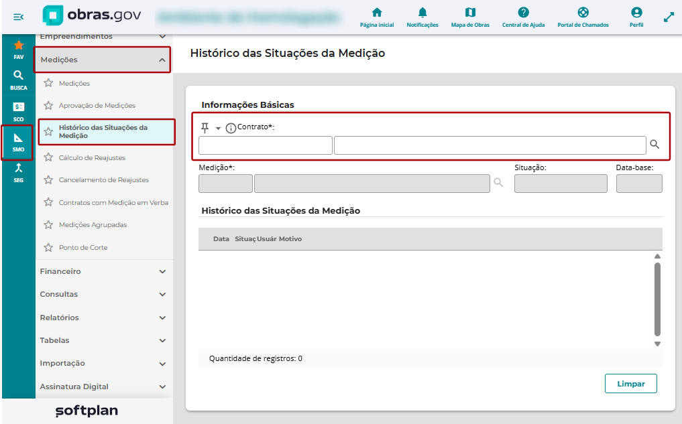Viewport: 682px width, 424px height.
Task: Expand the Relatórios section
Action: click(x=104, y=317)
